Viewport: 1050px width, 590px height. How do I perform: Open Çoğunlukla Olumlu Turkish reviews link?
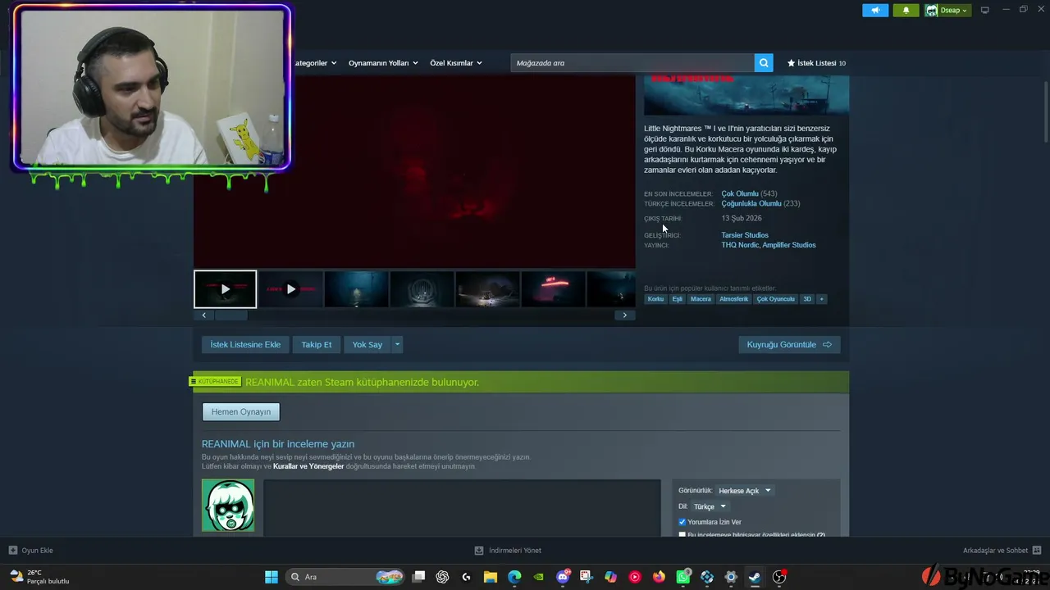(x=751, y=204)
